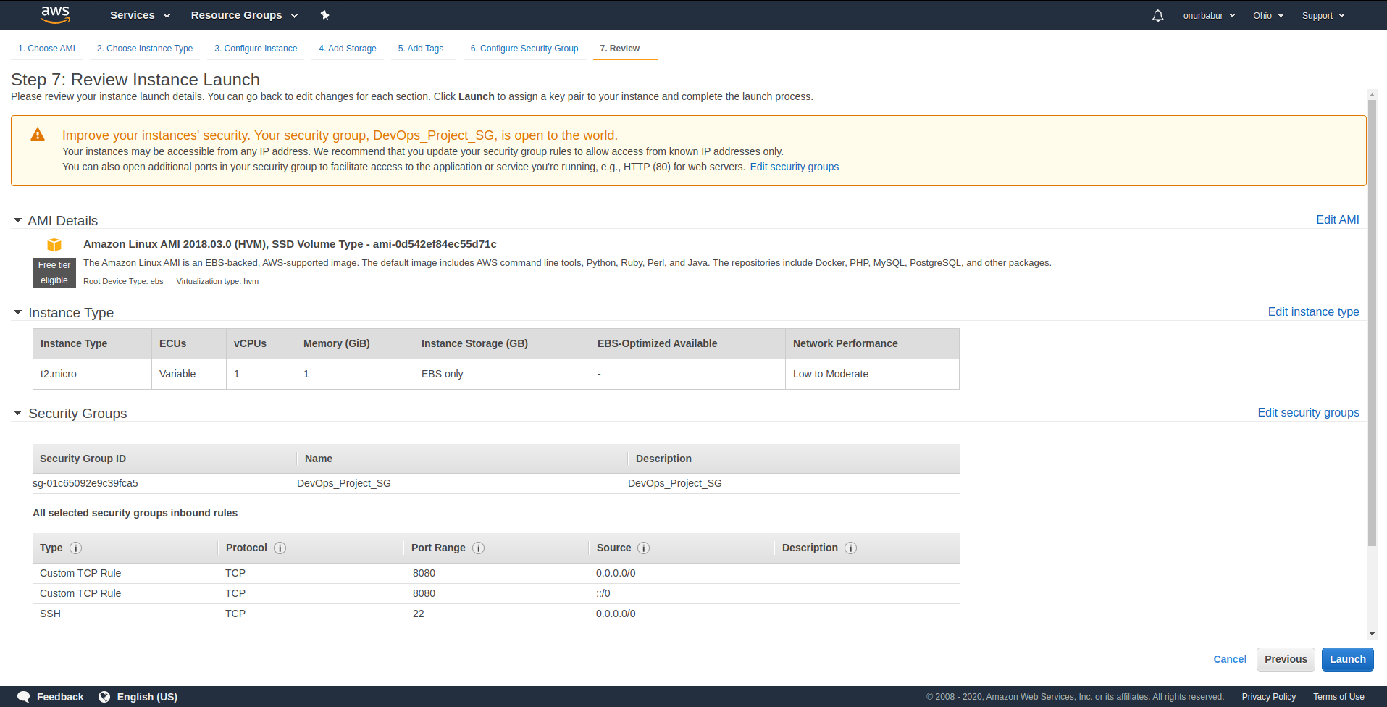Click the Free tier eligible badge

(54, 272)
